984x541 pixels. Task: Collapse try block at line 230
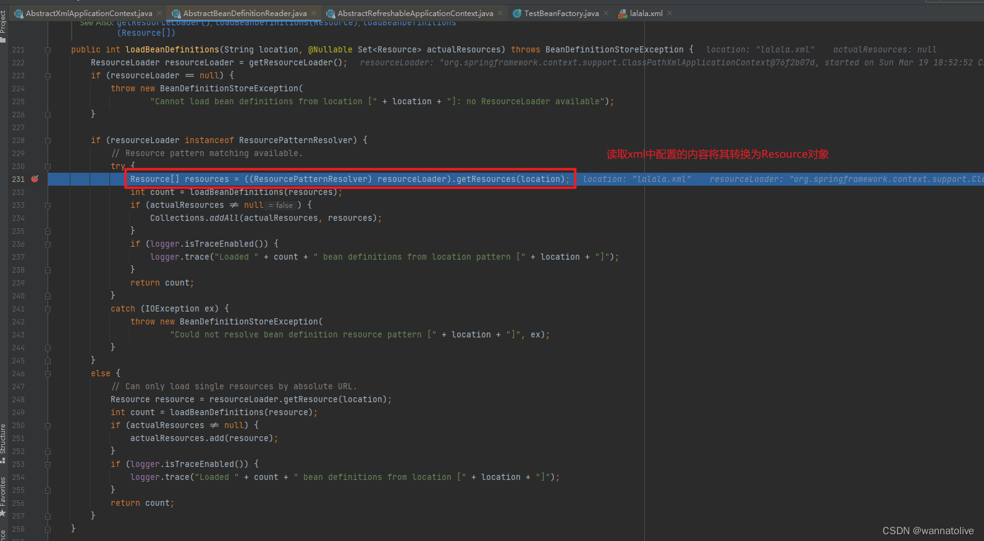48,167
